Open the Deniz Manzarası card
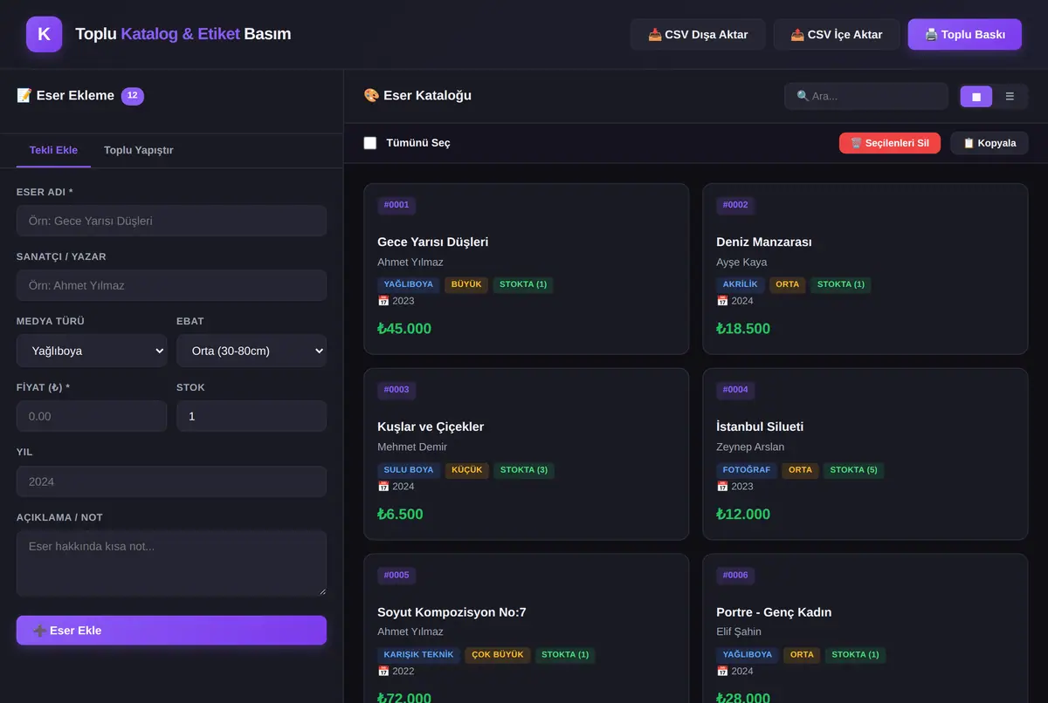 click(865, 269)
